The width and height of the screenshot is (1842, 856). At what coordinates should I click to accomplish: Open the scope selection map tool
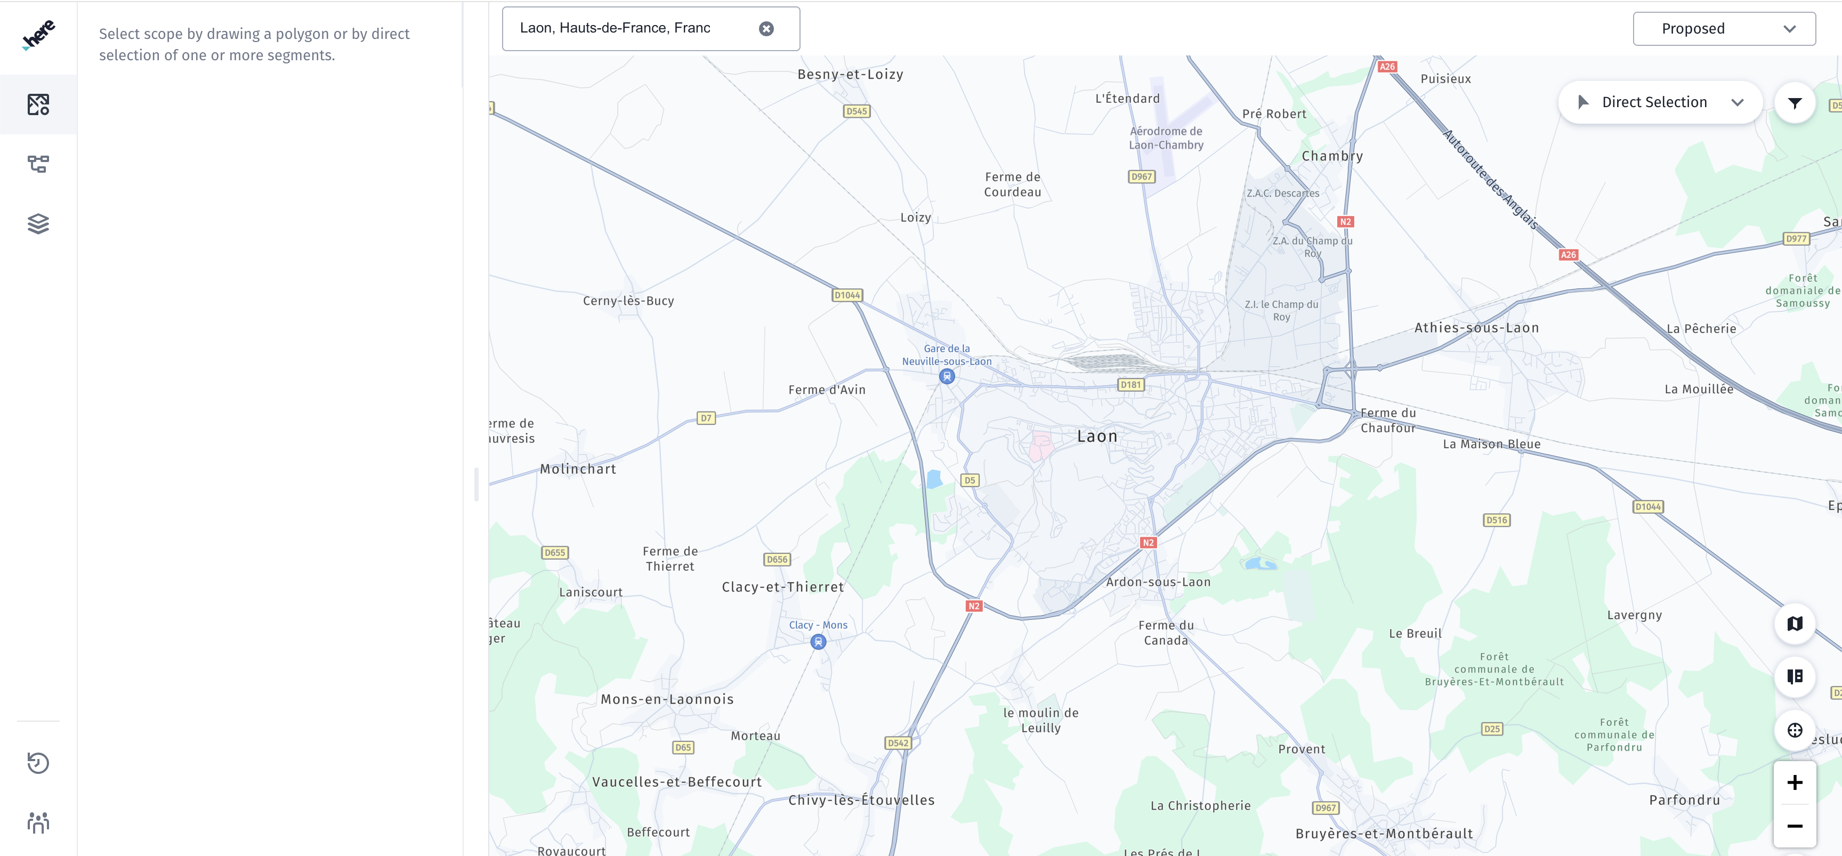38,104
